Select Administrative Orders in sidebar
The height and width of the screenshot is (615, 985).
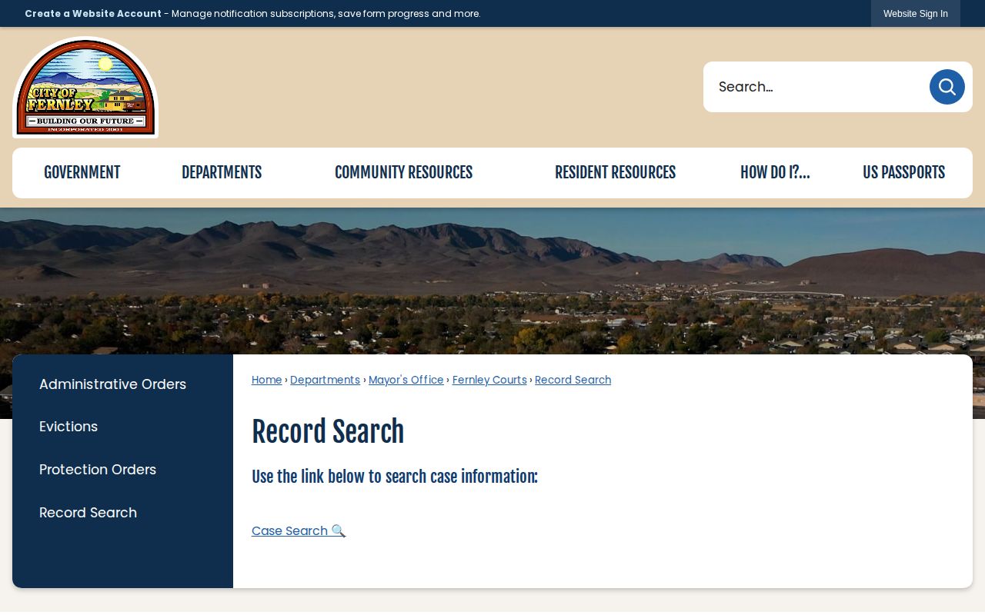112,384
